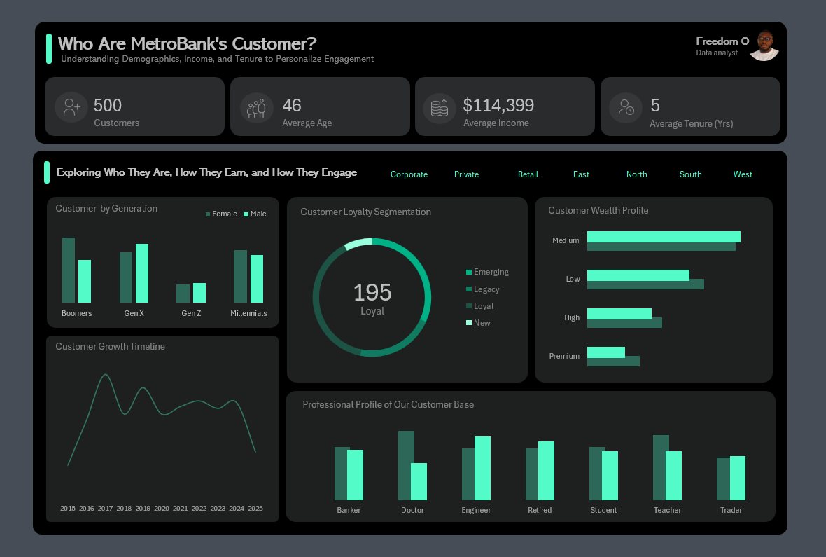Click the Average Age people icon
Viewport: 826px width, 557px height.
[256, 108]
